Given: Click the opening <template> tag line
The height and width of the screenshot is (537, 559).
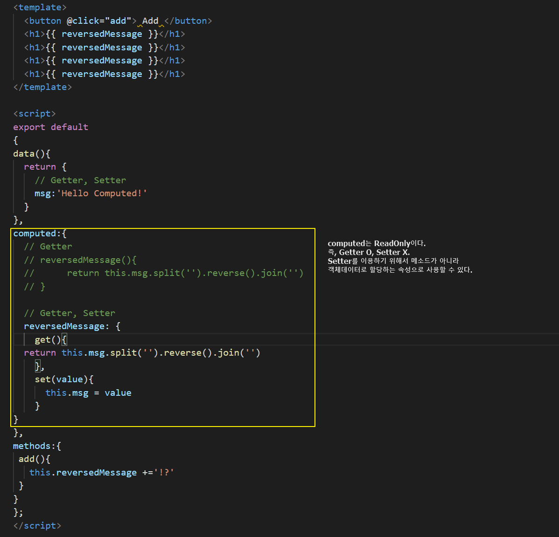Looking at the screenshot, I should click(40, 7).
